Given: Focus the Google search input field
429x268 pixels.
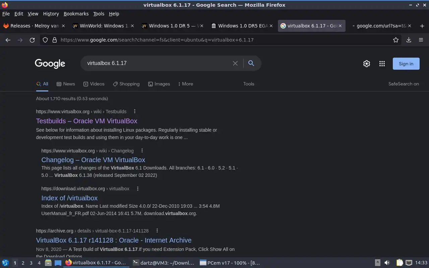Looking at the screenshot, I should (x=158, y=63).
